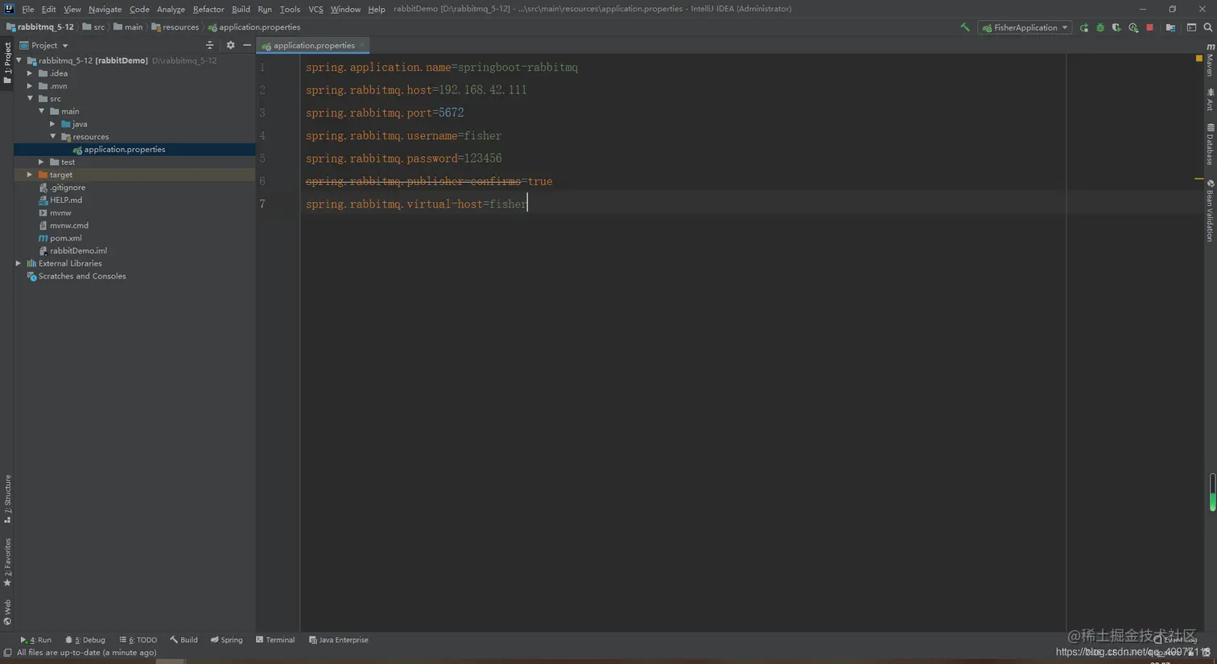Image resolution: width=1217 pixels, height=664 pixels.
Task: Open the FisherApplication run configuration dropdown
Action: (1025, 27)
